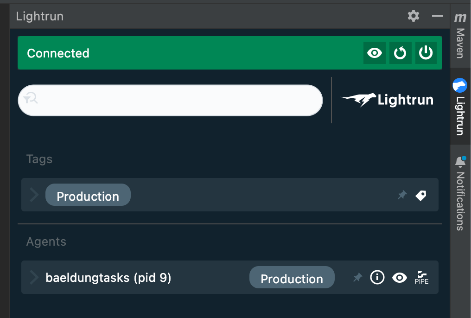The width and height of the screenshot is (471, 318).
Task: Click the refresh icon in Connected bar
Action: (400, 53)
